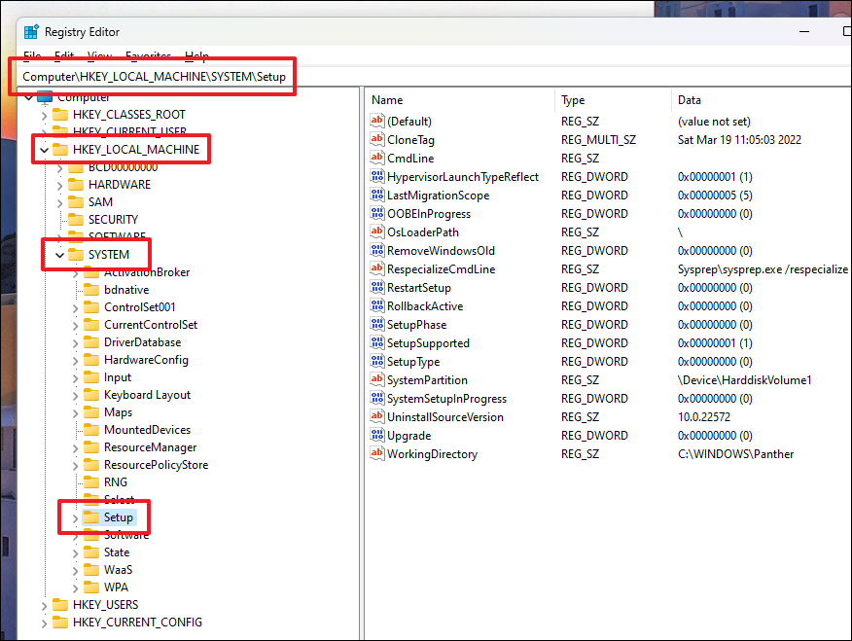
Task: Select the State key
Action: (x=117, y=552)
